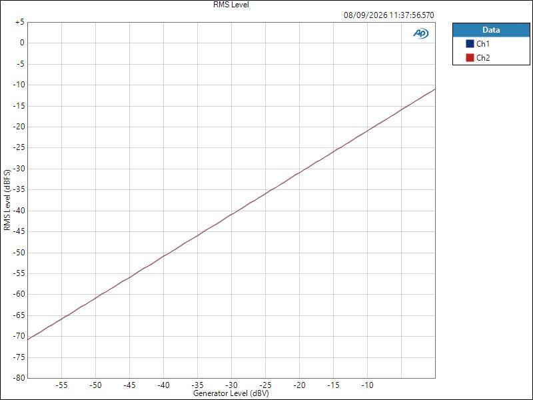Click the -70 value on the vertical axis
Screen dimensions: 533x400
click(x=19, y=336)
